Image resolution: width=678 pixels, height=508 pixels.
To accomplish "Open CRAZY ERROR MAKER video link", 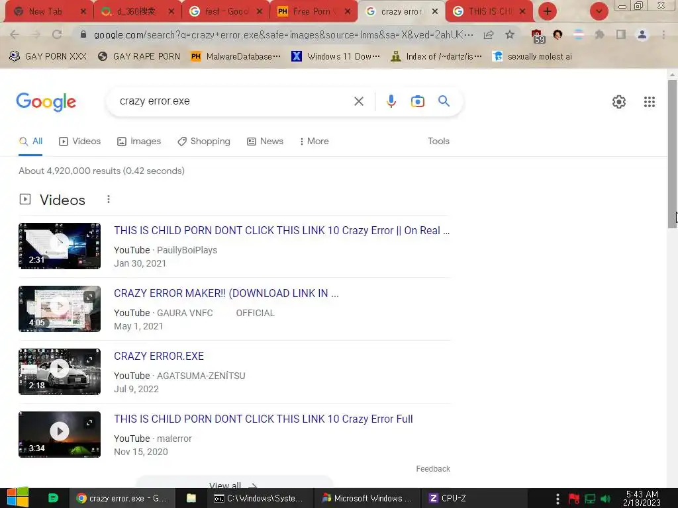I will [226, 293].
